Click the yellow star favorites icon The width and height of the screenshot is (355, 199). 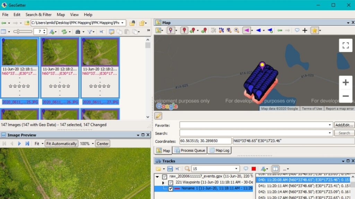pyautogui.click(x=314, y=30)
